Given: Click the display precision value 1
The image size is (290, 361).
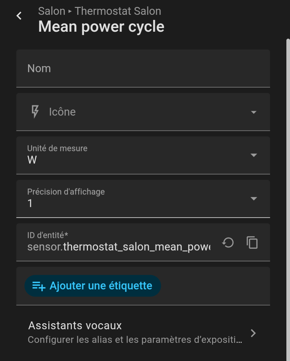Looking at the screenshot, I should (30, 204).
